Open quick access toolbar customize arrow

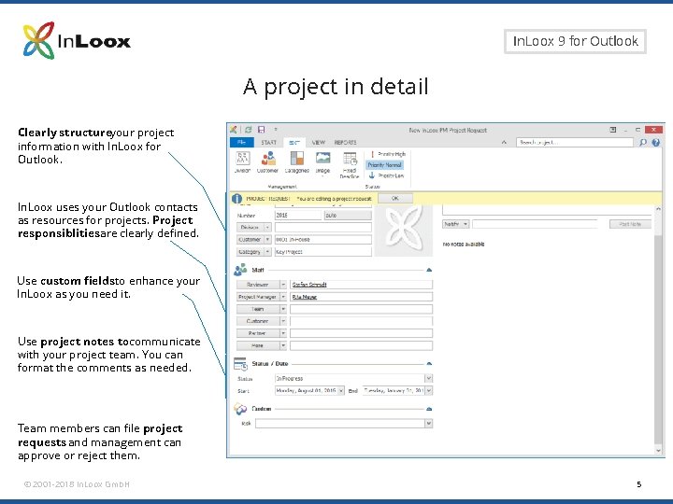[276, 130]
